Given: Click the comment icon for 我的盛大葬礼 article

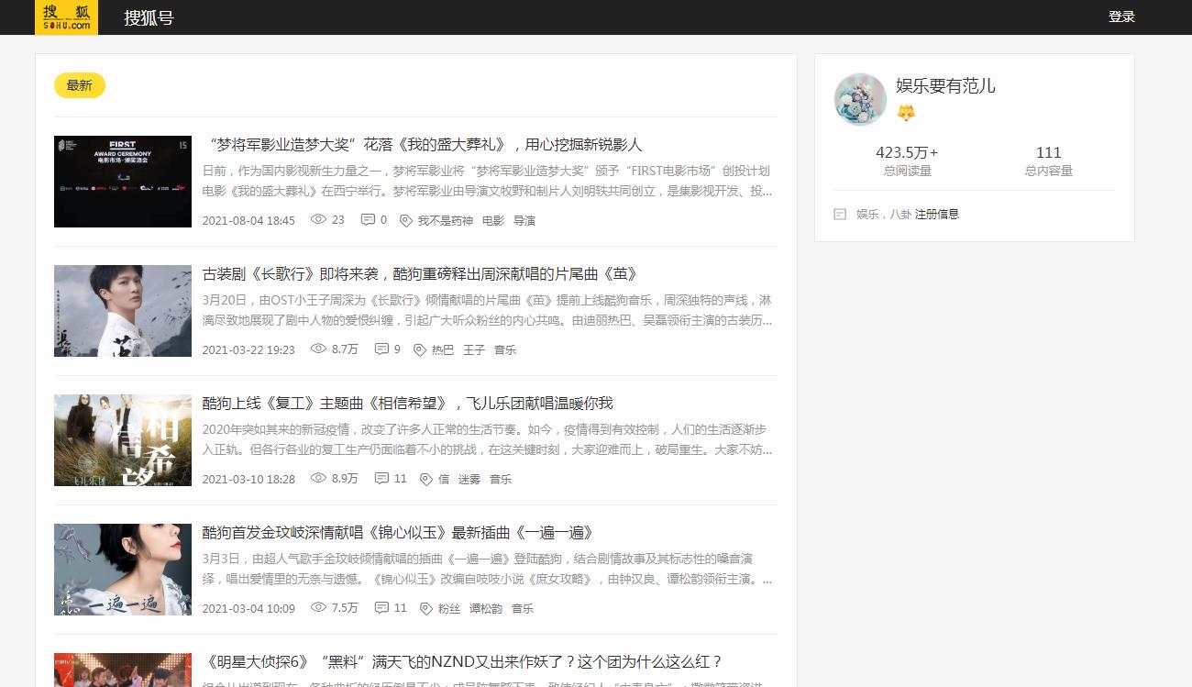Looking at the screenshot, I should (368, 220).
